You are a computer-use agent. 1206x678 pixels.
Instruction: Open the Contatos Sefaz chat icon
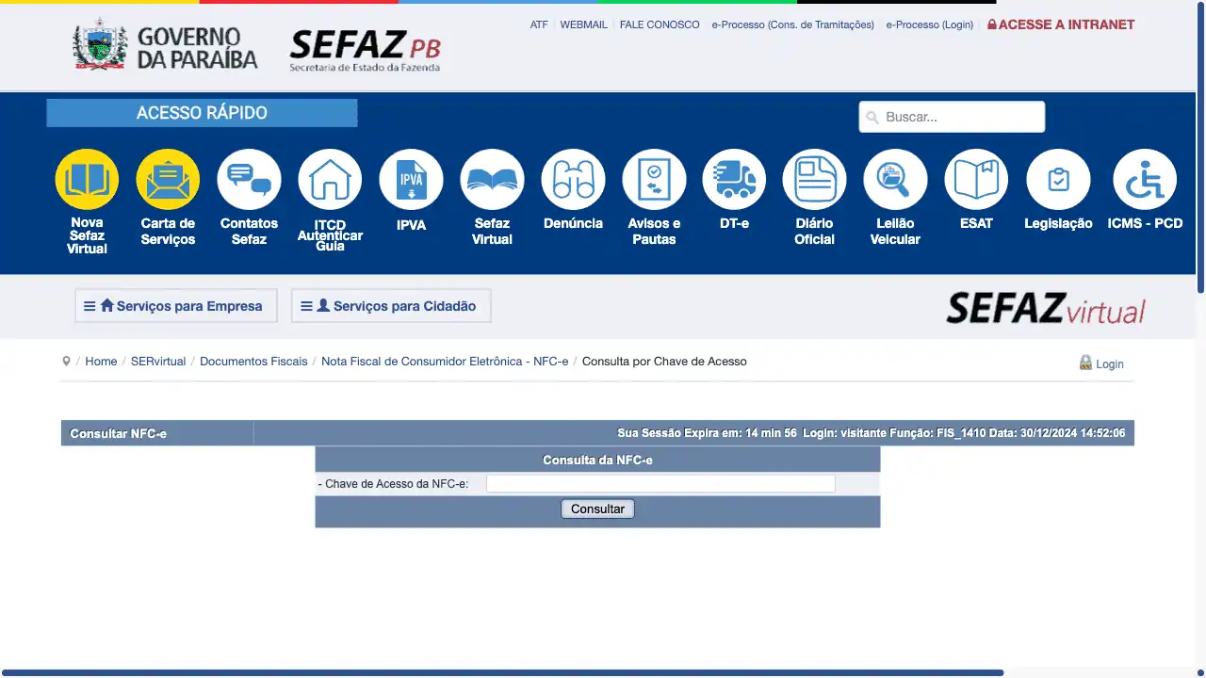tap(249, 180)
